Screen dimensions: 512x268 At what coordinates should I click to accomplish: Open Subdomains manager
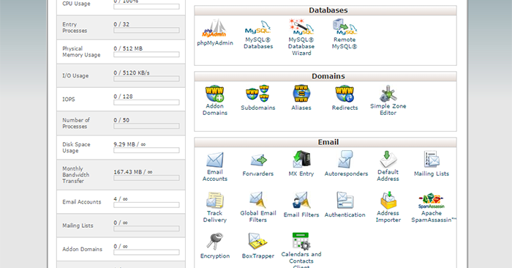coord(258,98)
